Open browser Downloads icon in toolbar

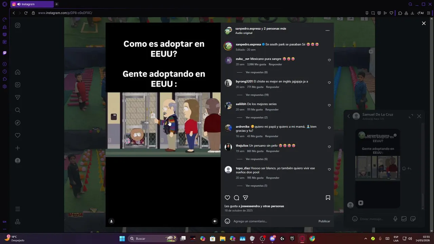pos(412,13)
